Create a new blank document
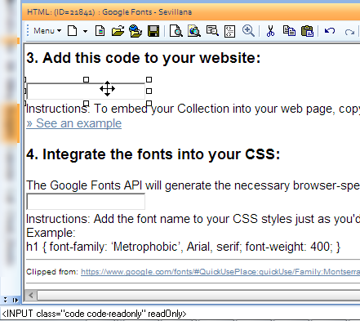This screenshot has height=321, width=360. (x=73, y=31)
